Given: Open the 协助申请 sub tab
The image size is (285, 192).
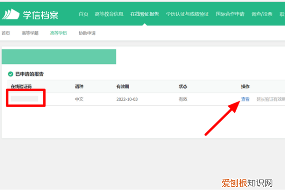Looking at the screenshot, I should click(x=87, y=33).
